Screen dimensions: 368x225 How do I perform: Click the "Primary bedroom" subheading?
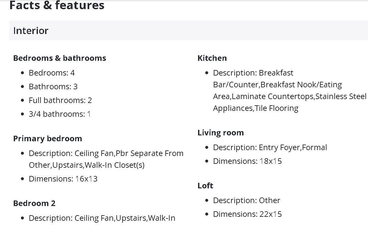click(47, 139)
